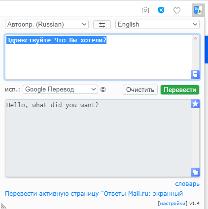Add translation to favorites with star

click(195, 104)
